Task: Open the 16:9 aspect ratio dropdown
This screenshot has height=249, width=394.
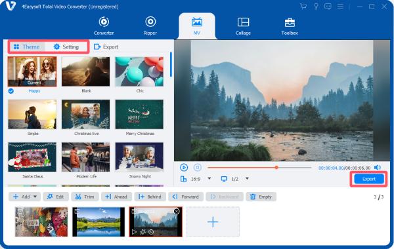Action: 209,178
